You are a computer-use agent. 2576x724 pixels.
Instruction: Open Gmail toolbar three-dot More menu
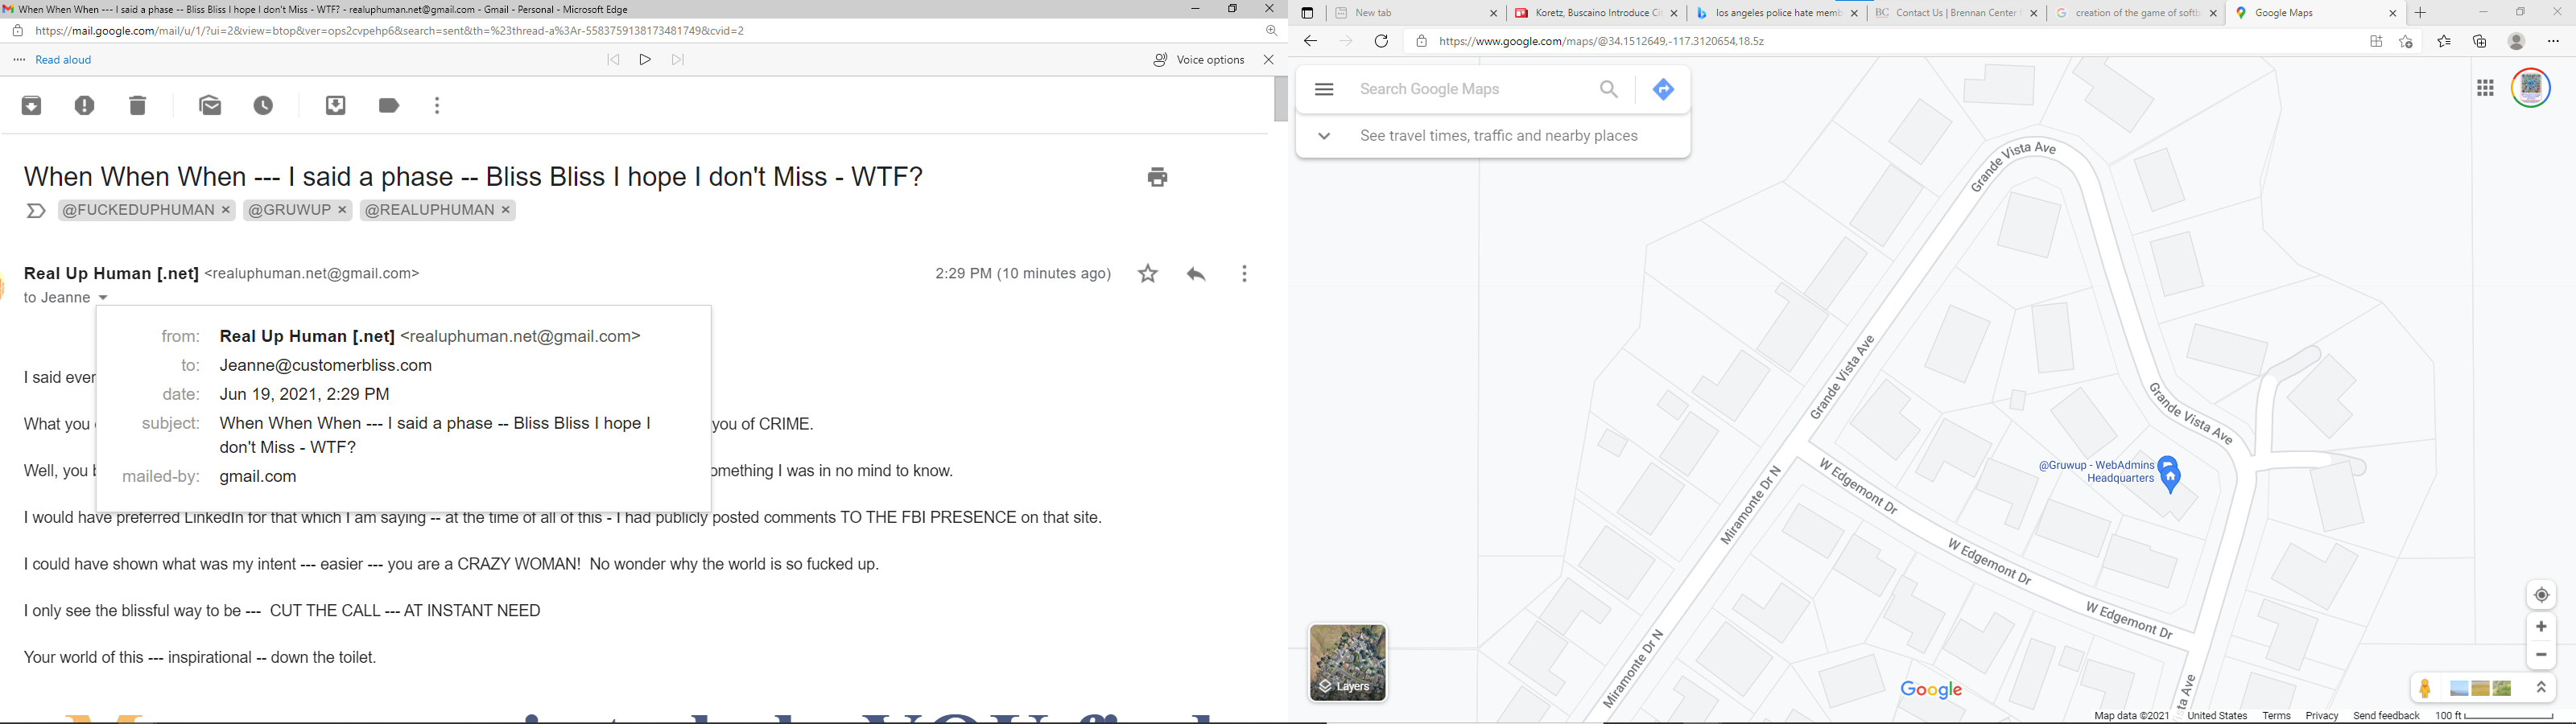438,106
